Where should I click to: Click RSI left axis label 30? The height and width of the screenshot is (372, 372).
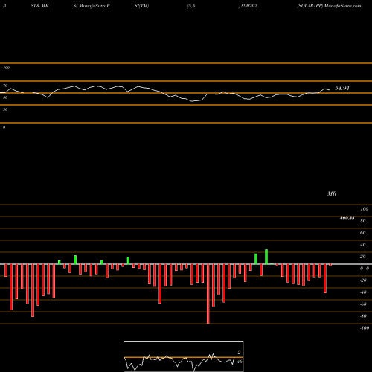click(5, 109)
